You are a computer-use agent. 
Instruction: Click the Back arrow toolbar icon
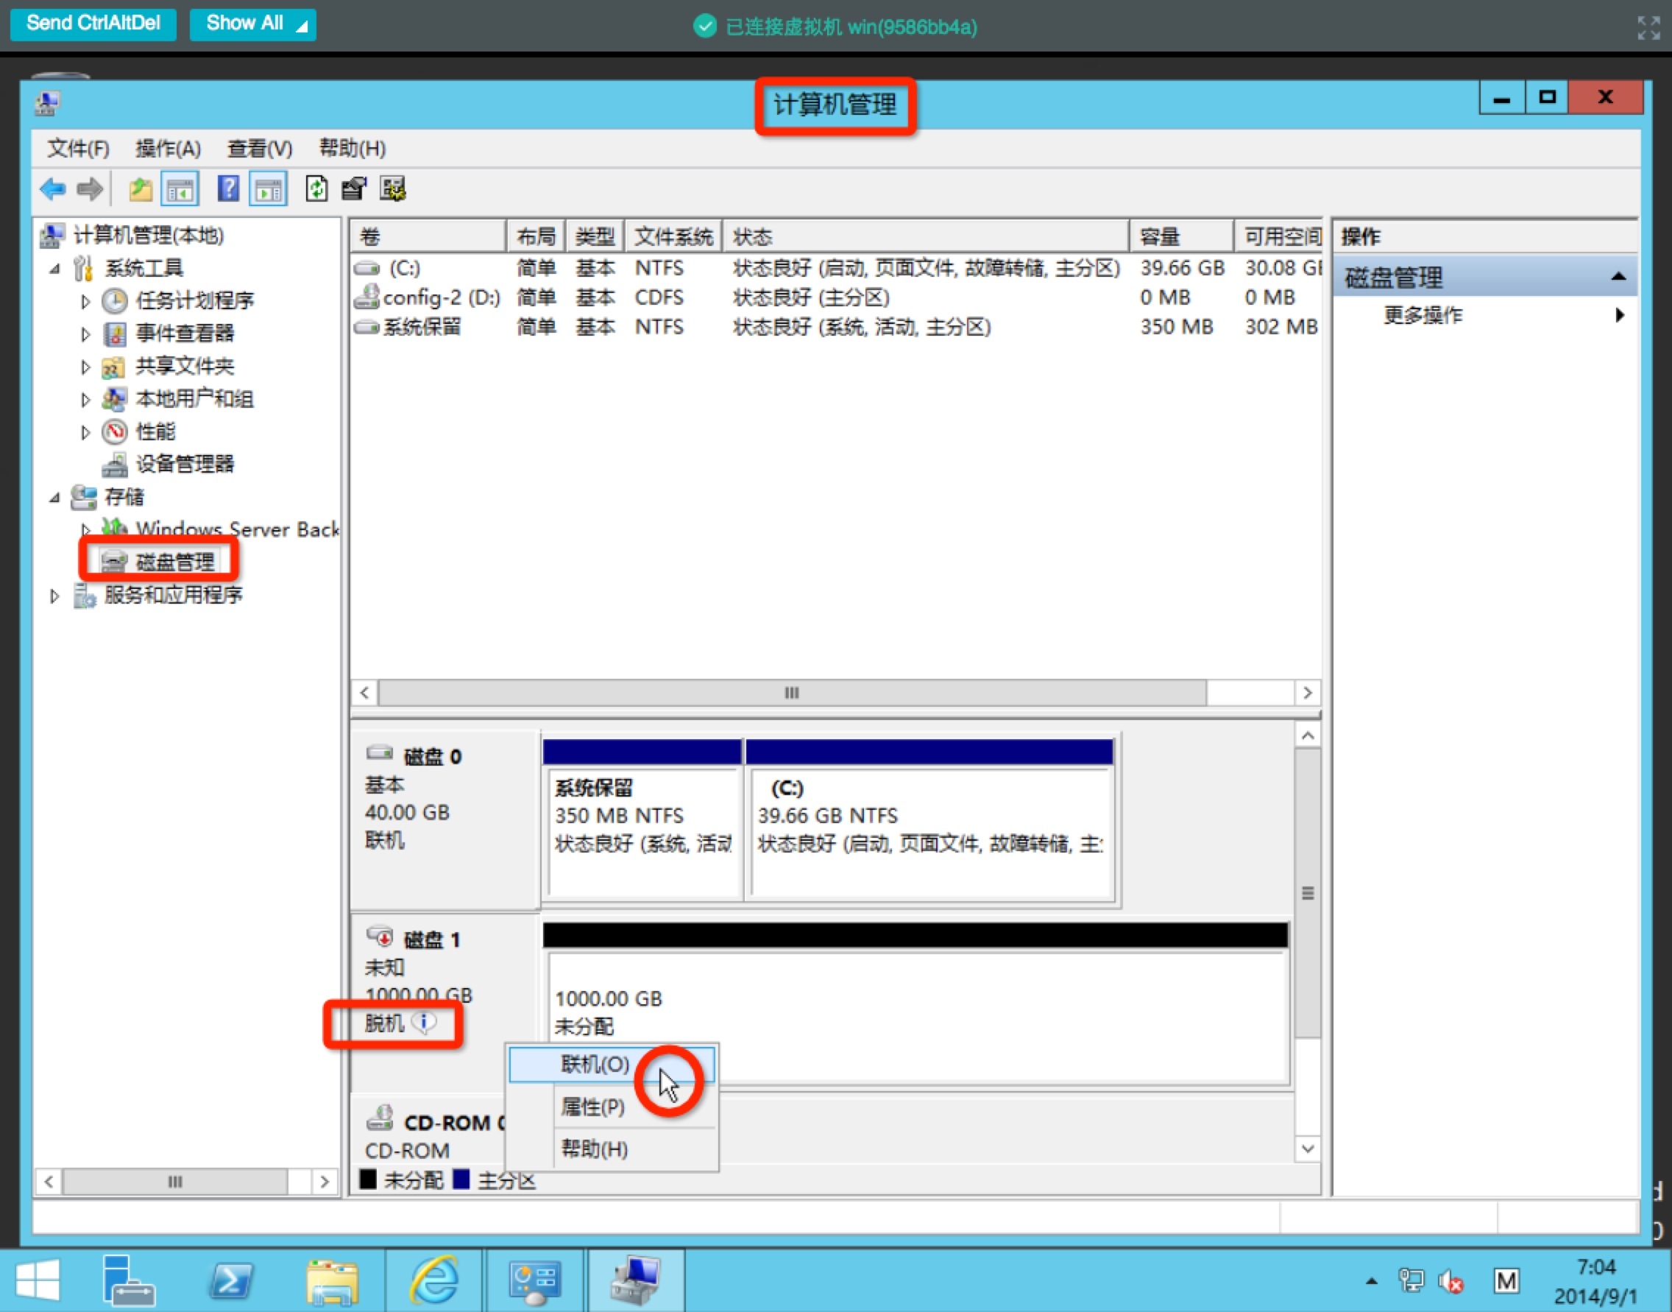[52, 189]
